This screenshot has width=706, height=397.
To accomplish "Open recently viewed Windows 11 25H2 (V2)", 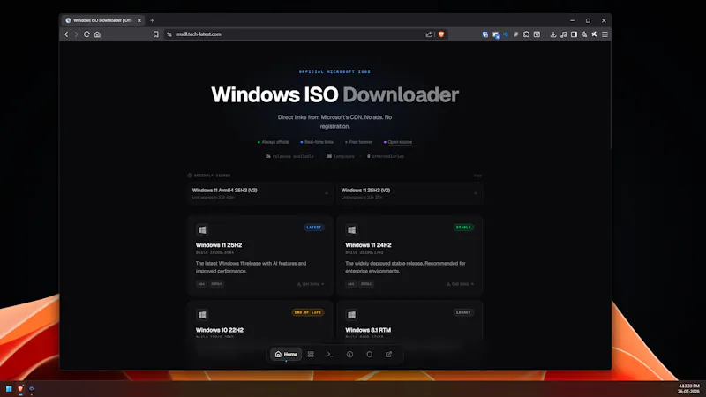I will click(409, 193).
